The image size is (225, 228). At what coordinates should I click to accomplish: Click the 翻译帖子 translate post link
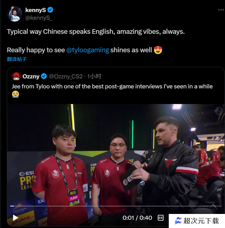(17, 59)
